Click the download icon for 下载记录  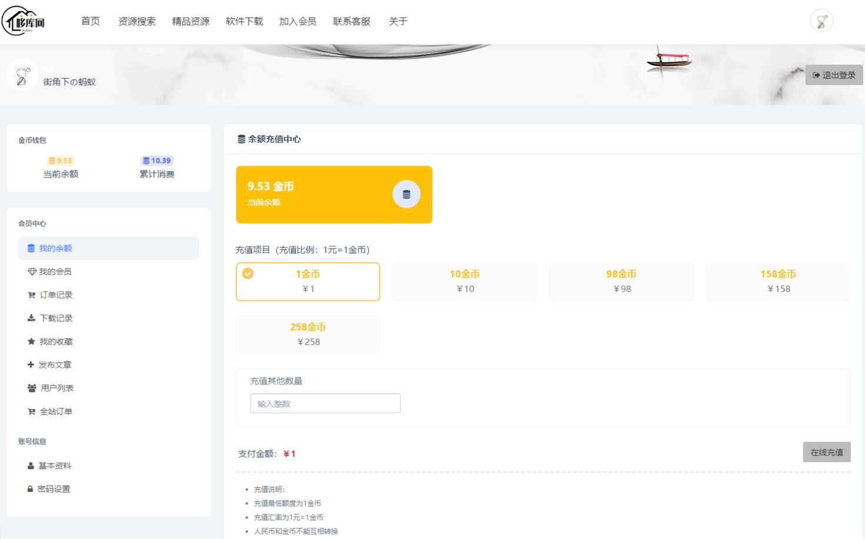click(31, 318)
